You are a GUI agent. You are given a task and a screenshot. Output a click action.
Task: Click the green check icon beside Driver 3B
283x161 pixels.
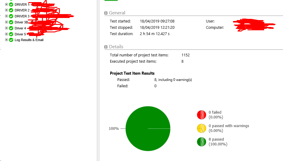pos(11,22)
